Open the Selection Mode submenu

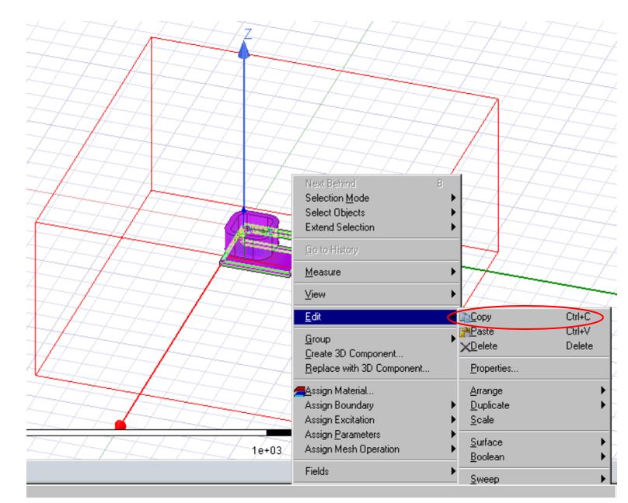[x=376, y=198]
